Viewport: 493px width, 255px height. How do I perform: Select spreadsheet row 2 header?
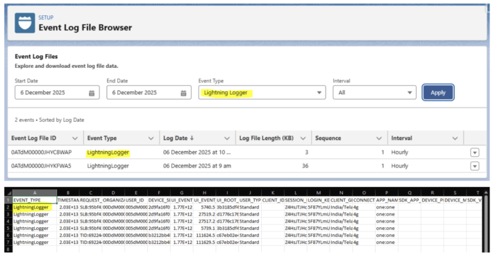coord(8,207)
